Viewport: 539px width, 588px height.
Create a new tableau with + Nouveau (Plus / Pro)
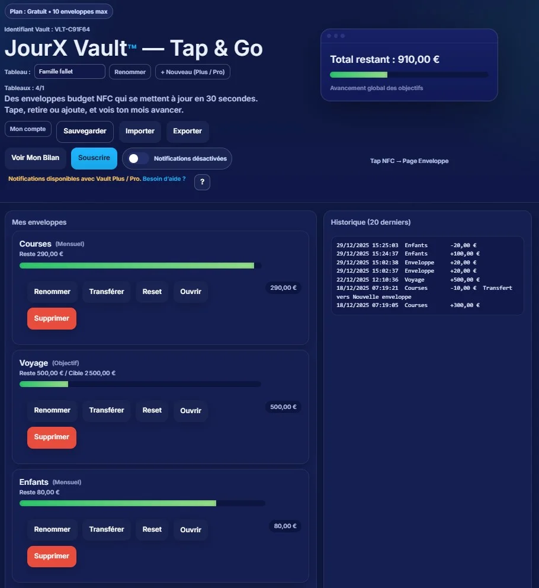192,72
